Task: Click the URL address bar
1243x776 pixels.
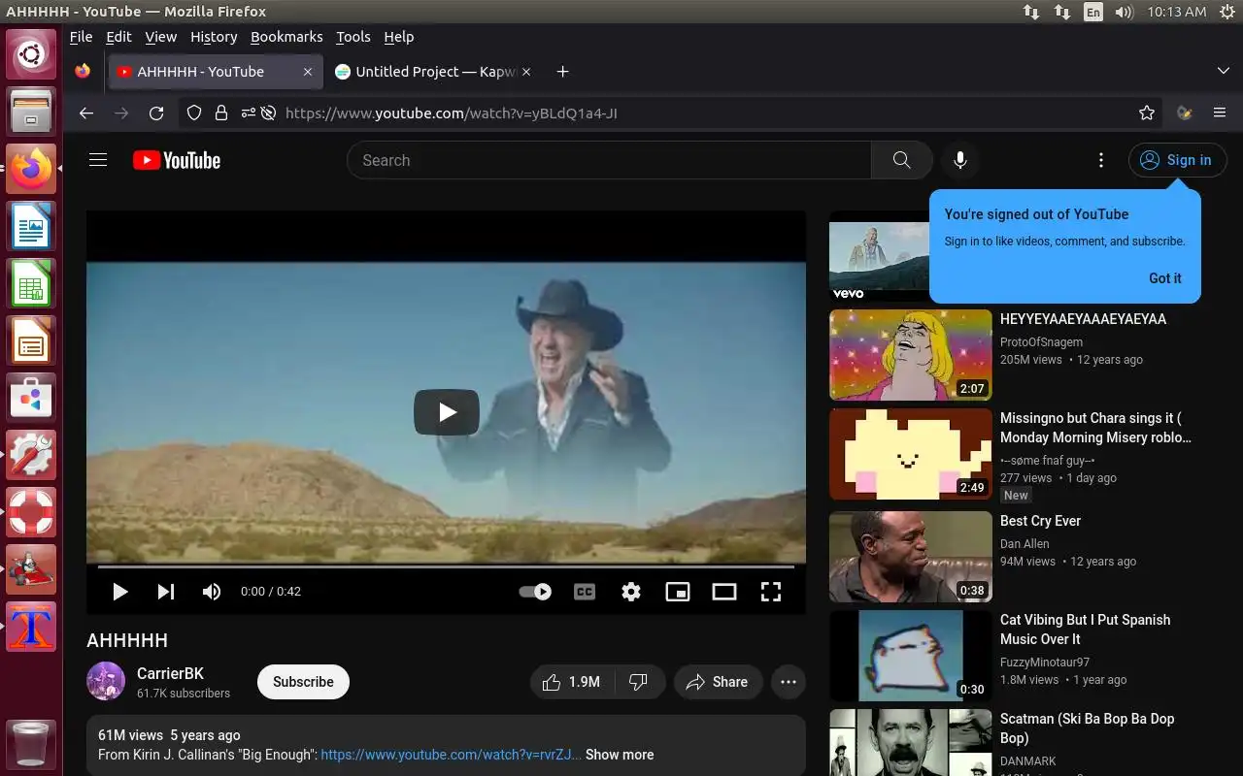Action: coord(670,113)
